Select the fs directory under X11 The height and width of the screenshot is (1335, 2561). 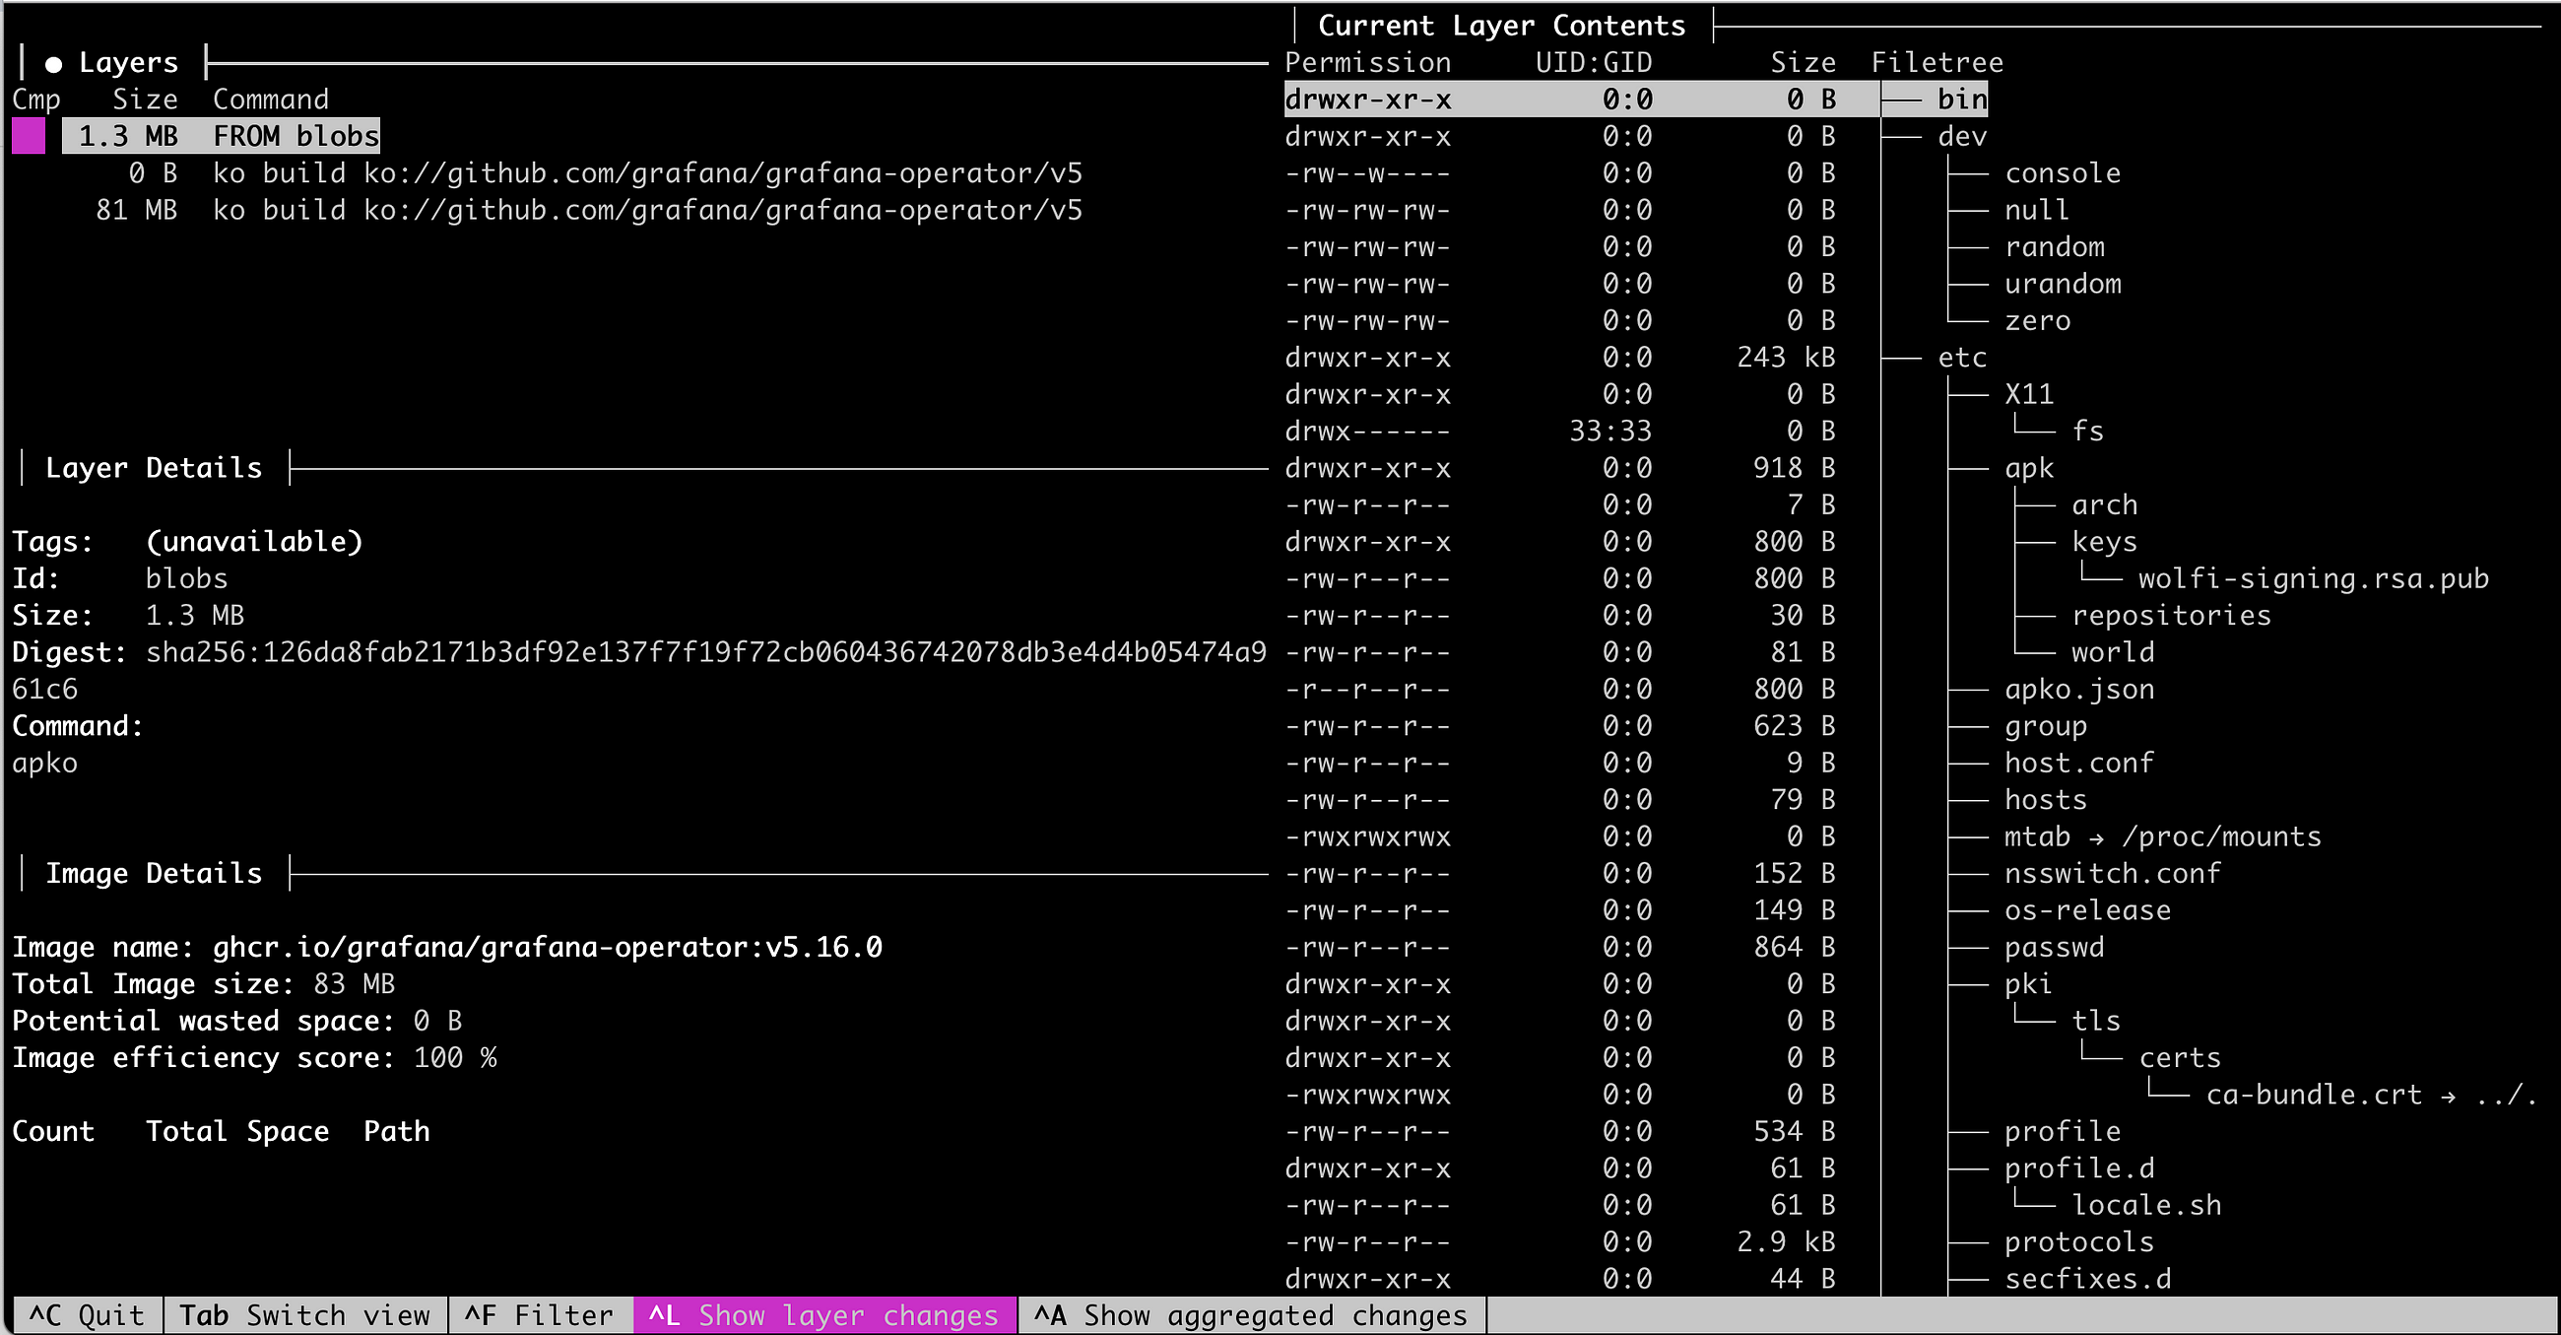pyautogui.click(x=2088, y=431)
